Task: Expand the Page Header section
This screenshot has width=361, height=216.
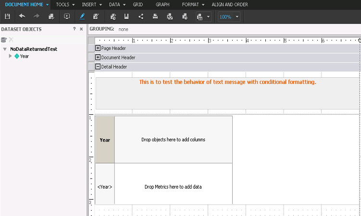Action: click(98, 48)
